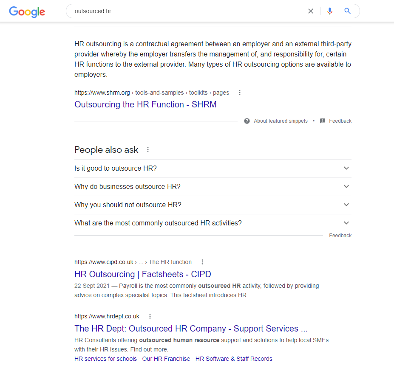394x371 pixels.
Task: Expand 'Why do businesses outsource HR?' question
Action: pyautogui.click(x=213, y=187)
